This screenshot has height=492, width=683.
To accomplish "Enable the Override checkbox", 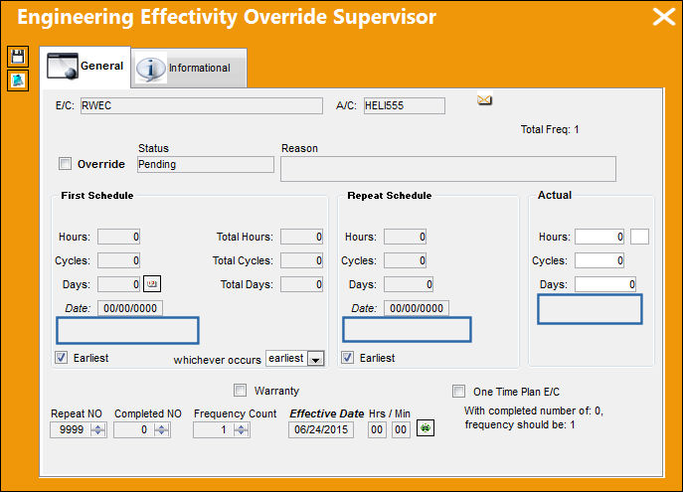I will (x=66, y=164).
